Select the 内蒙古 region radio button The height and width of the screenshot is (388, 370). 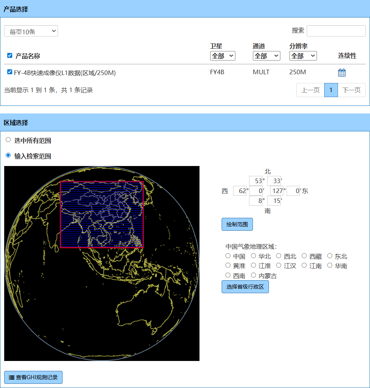pos(253,275)
